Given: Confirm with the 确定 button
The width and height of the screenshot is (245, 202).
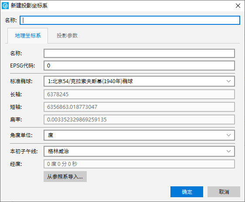Looking at the screenshot, I should [x=187, y=192].
